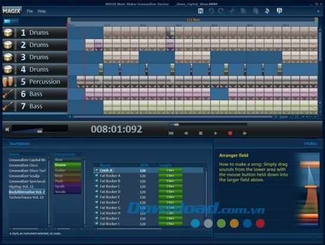
Task: Stop playback
Action: point(200,133)
